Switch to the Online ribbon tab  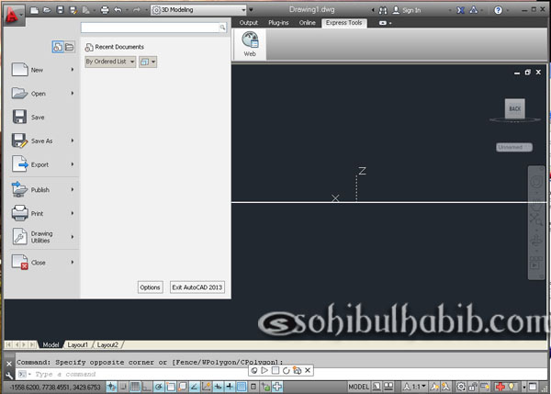click(308, 22)
